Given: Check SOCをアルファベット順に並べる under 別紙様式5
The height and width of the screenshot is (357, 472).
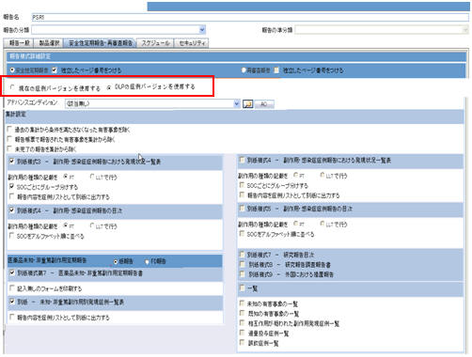Looking at the screenshot, I should (242, 234).
